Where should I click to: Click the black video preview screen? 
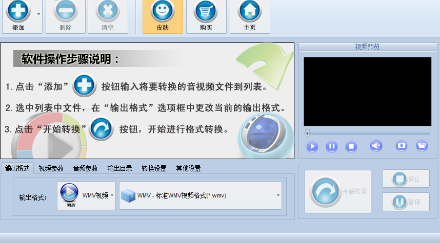(367, 92)
